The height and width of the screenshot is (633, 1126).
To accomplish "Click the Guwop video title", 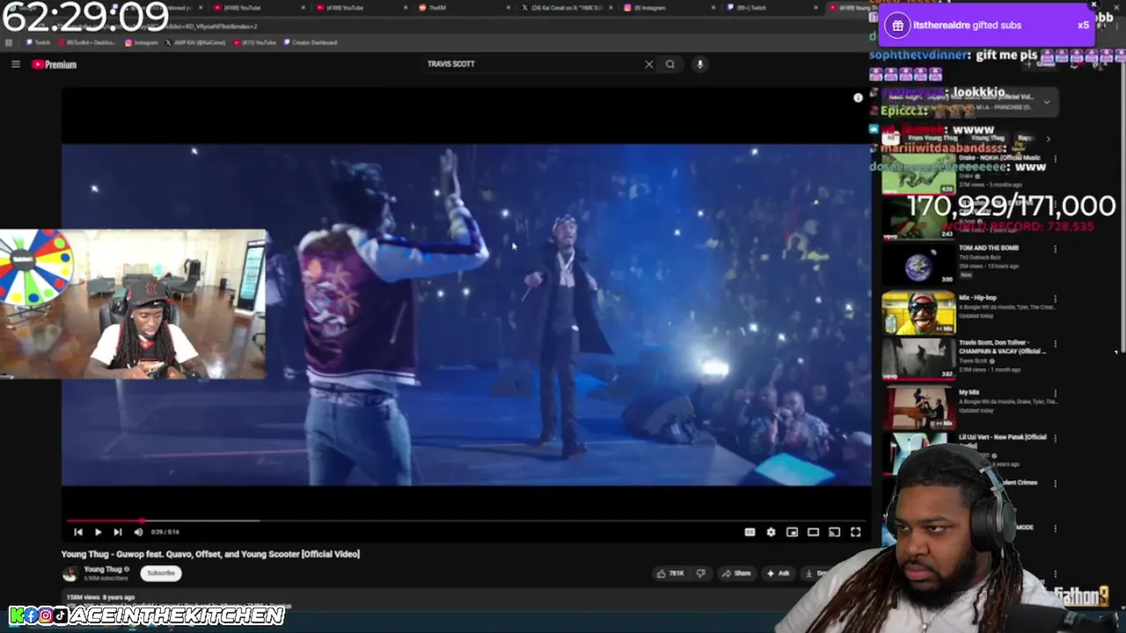I will 210,554.
